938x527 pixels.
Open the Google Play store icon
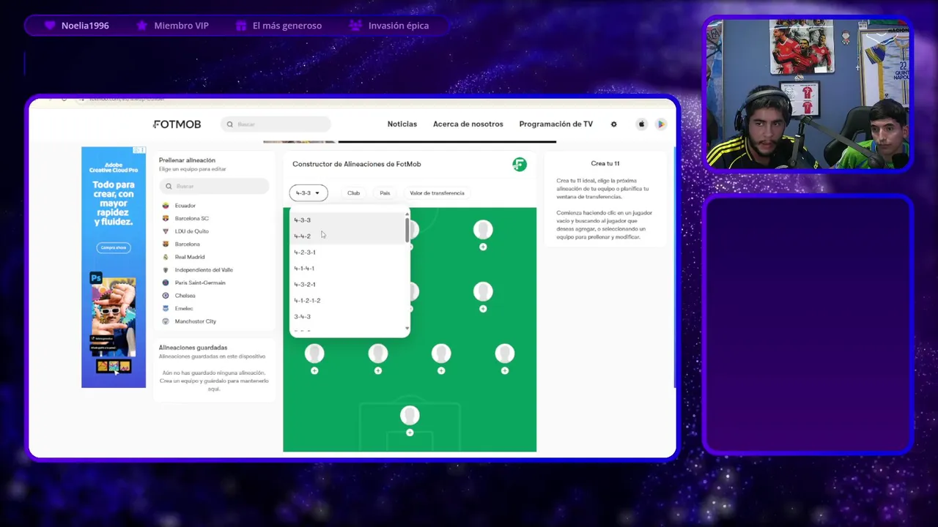661,124
